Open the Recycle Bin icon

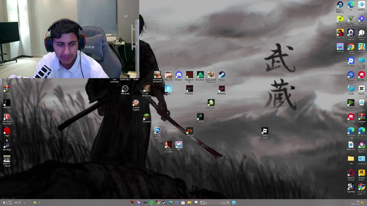click(x=362, y=105)
